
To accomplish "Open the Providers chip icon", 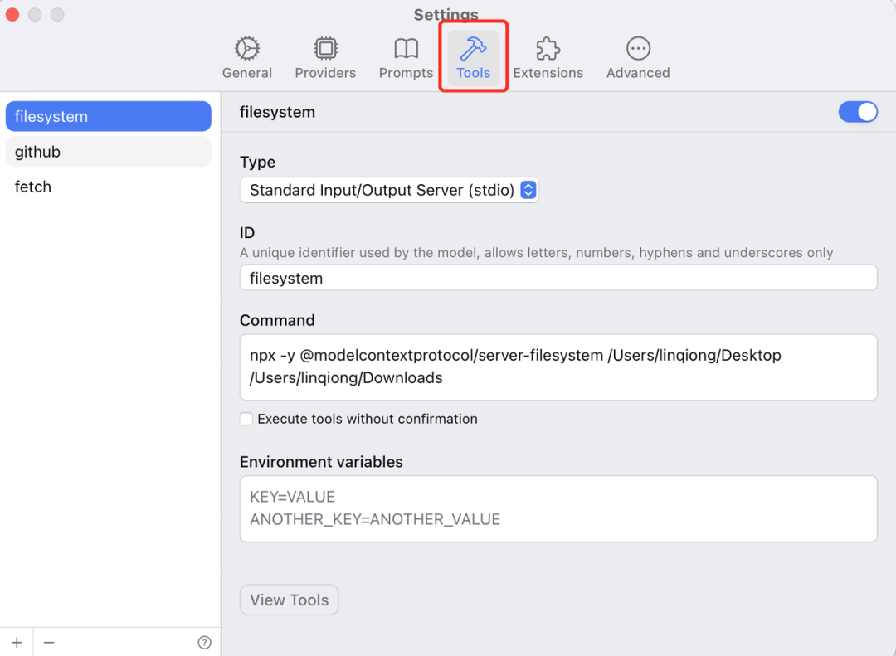I will 325,49.
